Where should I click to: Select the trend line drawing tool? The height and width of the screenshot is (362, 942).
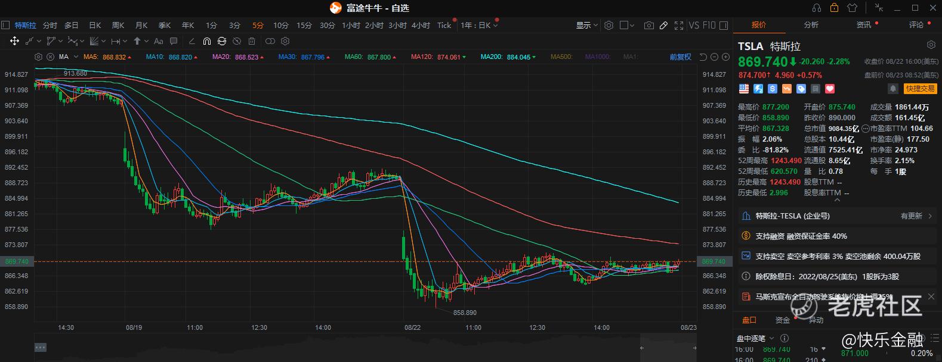[x=30, y=41]
